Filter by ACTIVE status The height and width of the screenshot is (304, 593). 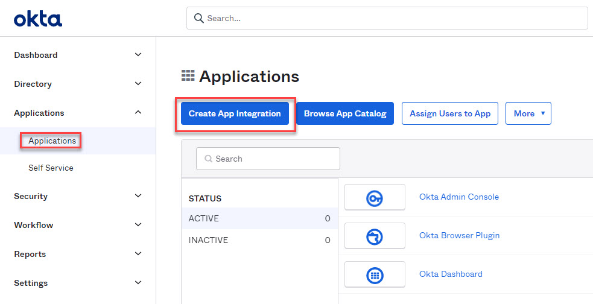tap(259, 218)
